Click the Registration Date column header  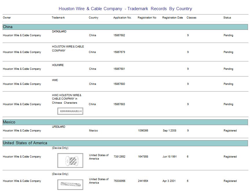[172, 18]
